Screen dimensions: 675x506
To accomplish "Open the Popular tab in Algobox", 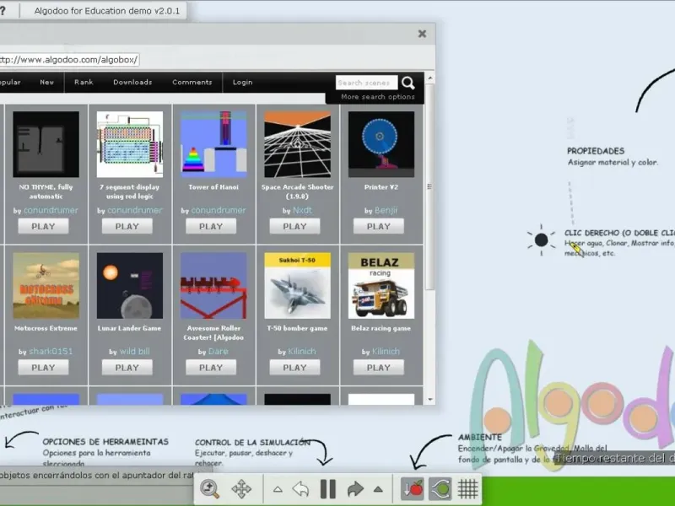I will pos(9,82).
